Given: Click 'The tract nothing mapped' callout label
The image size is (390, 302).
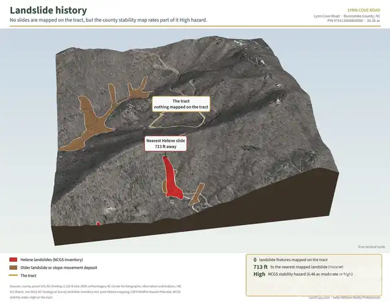Looking at the screenshot, I should [x=181, y=104].
